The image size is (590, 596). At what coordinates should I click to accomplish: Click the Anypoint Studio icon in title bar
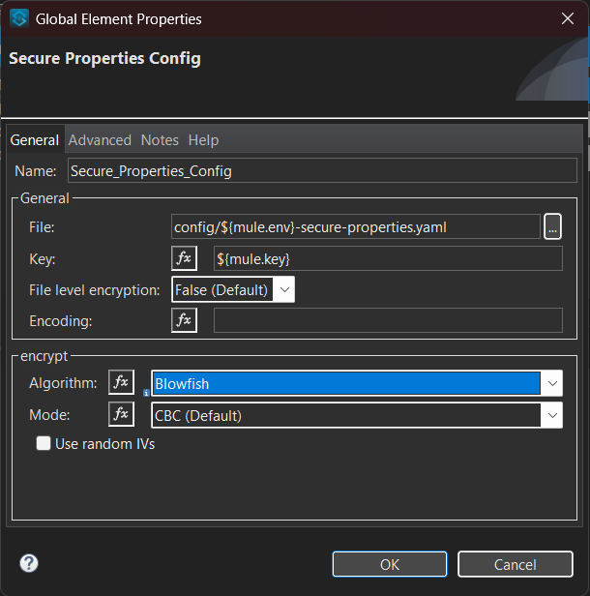[x=18, y=18]
